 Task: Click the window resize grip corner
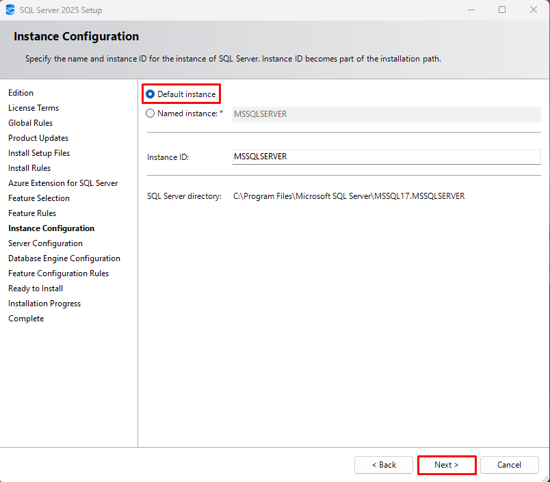point(546,478)
